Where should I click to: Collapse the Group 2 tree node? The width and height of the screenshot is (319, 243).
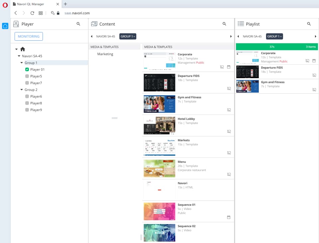tap(22, 90)
